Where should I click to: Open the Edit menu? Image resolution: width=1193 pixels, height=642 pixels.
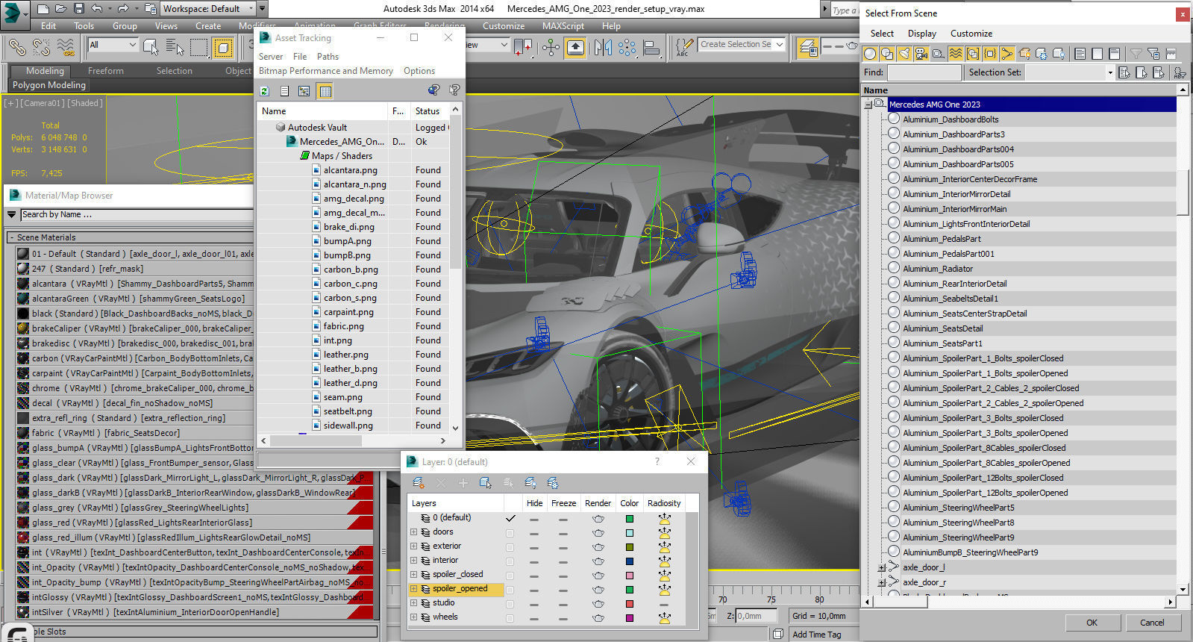(x=48, y=25)
